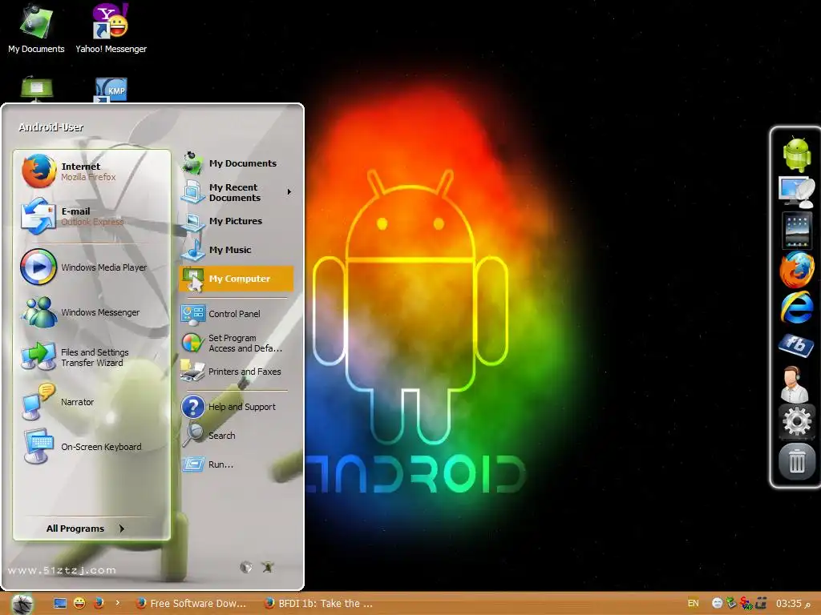Click the red S tray icon

click(746, 604)
